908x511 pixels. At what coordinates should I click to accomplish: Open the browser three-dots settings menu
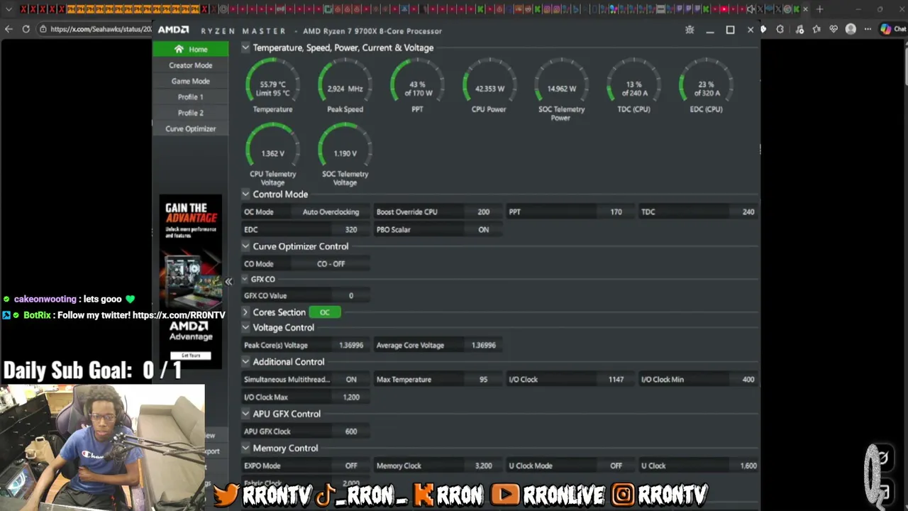(867, 29)
